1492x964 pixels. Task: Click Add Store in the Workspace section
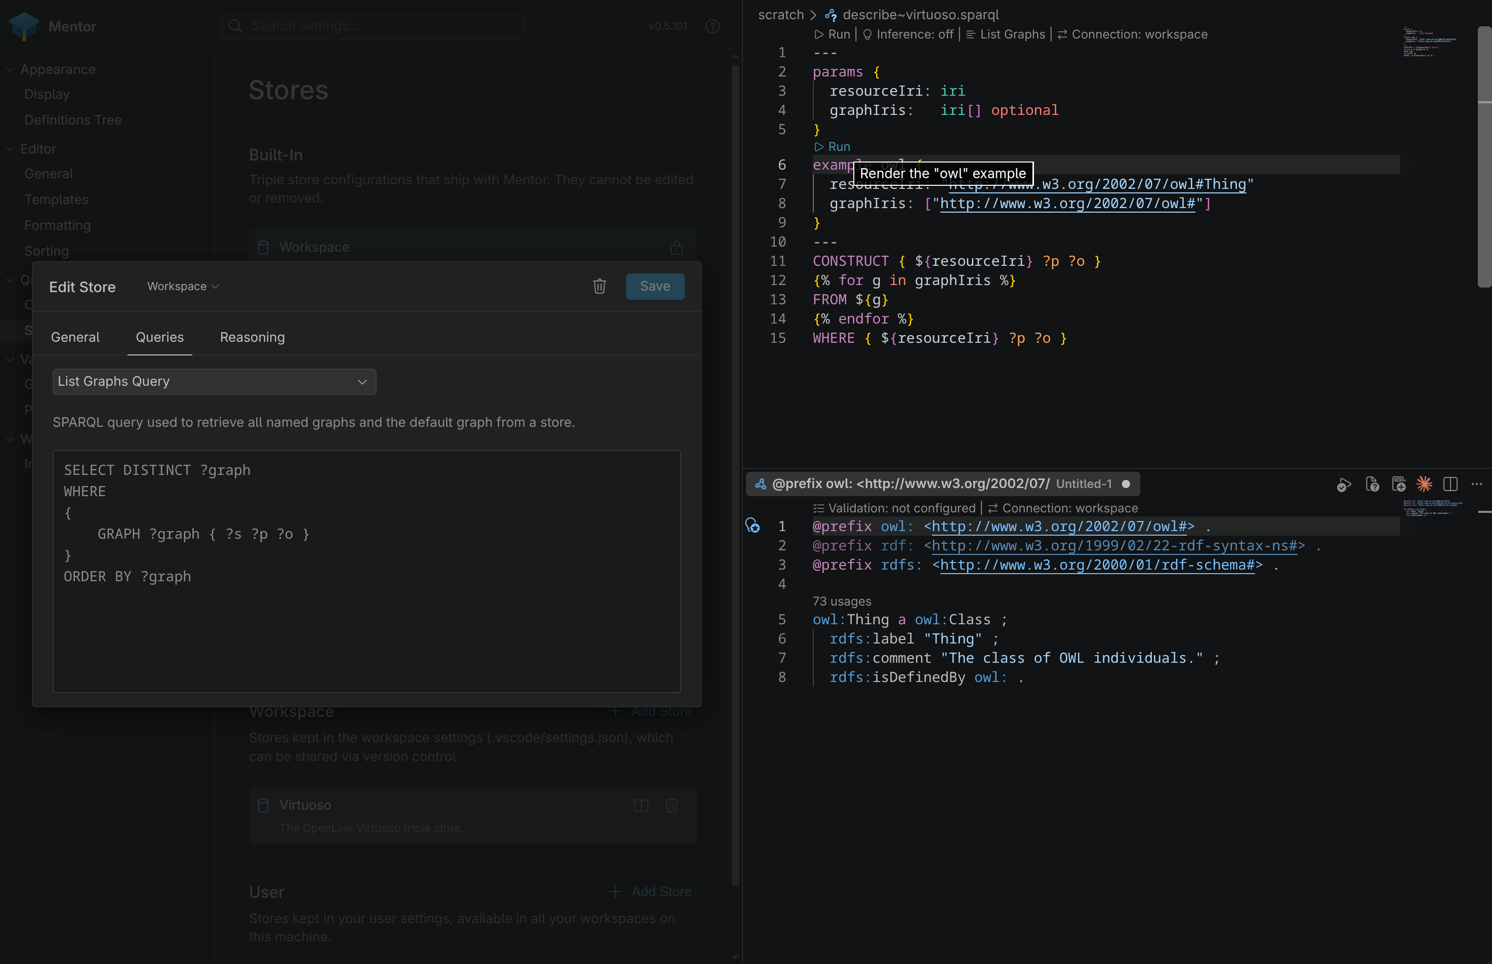coord(650,712)
